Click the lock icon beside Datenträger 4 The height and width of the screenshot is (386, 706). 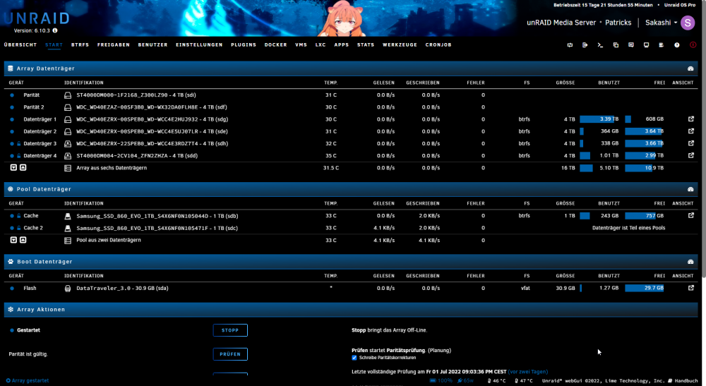tap(19, 156)
